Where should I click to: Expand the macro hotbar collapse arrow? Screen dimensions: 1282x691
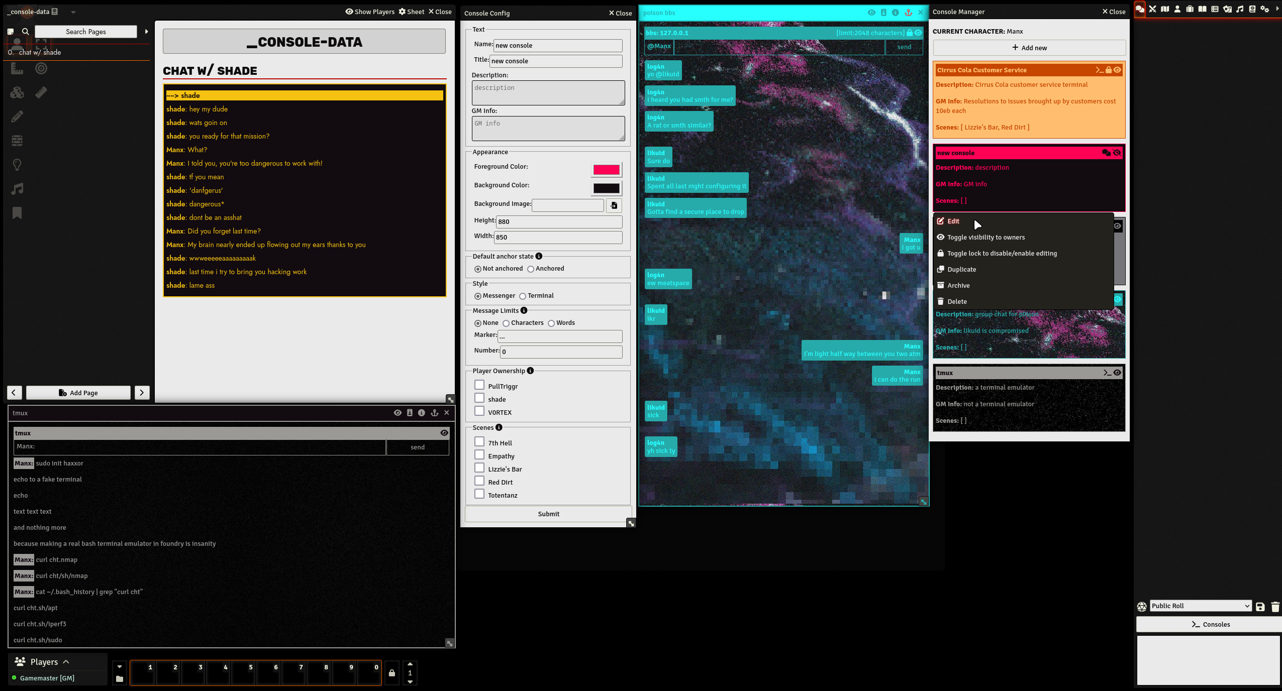[x=120, y=667]
